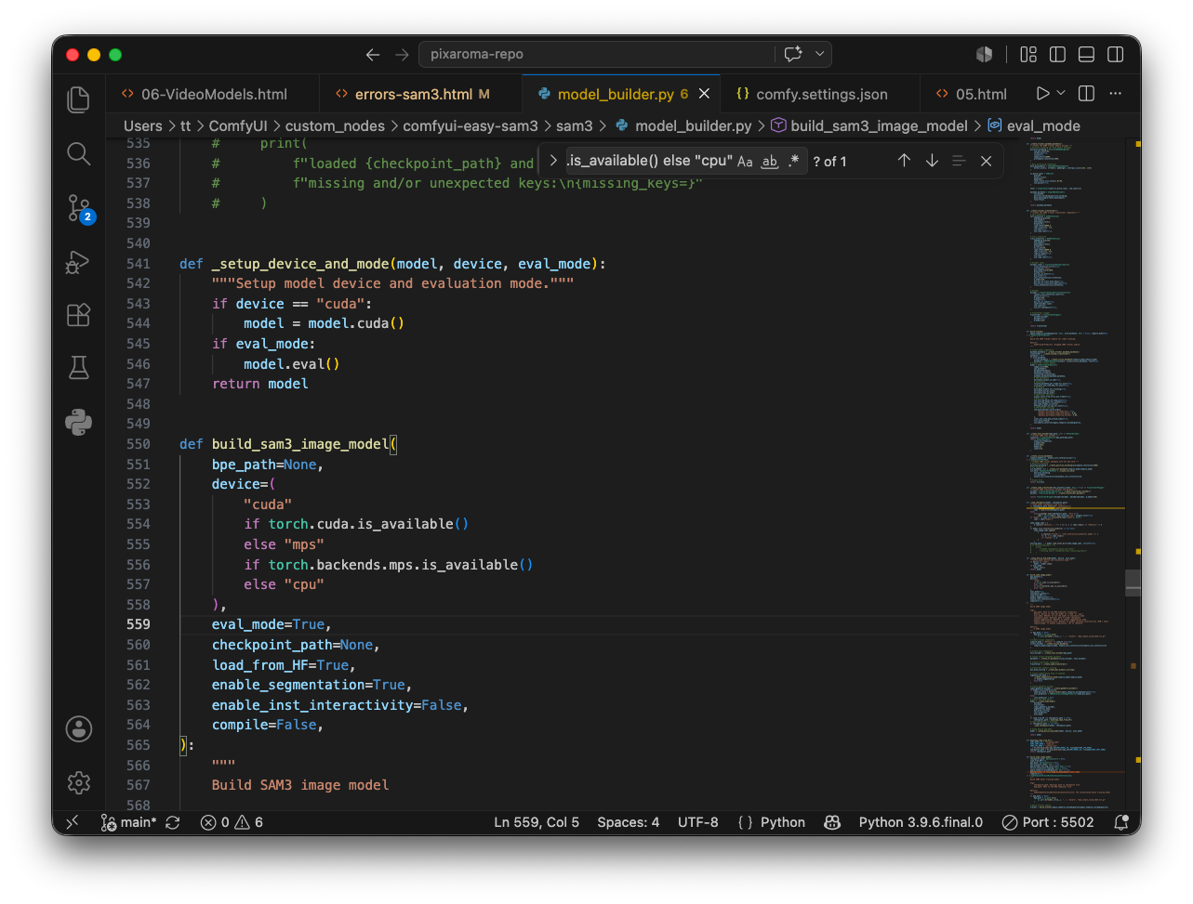The image size is (1193, 904).
Task: Open the Explorer view in activity bar
Action: coord(79,99)
